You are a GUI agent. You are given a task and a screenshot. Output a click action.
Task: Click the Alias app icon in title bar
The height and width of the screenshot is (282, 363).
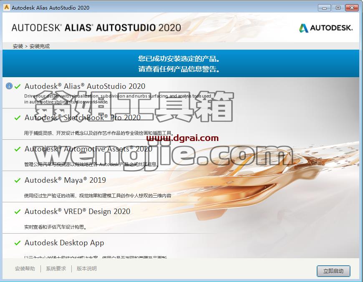pos(7,8)
